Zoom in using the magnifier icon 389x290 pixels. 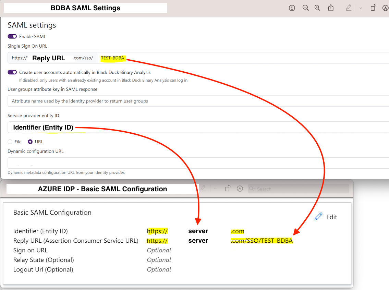(x=317, y=8)
